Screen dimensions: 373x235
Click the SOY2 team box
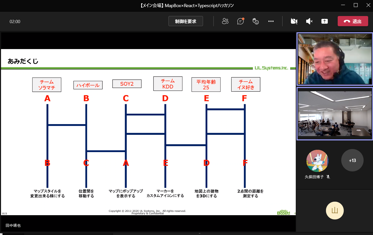click(x=127, y=84)
